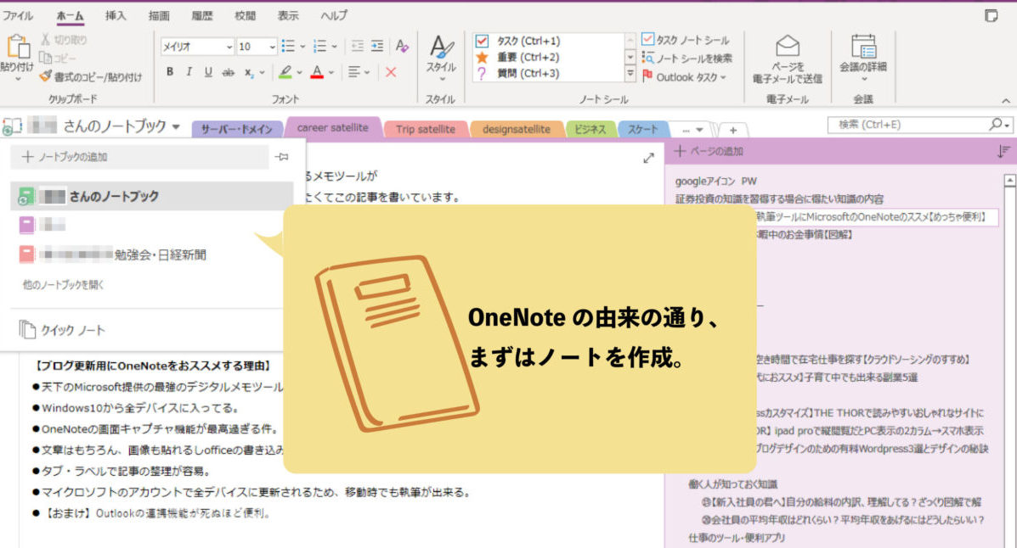
Task: Email the page (ページを電子メールで送信)
Action: click(788, 59)
